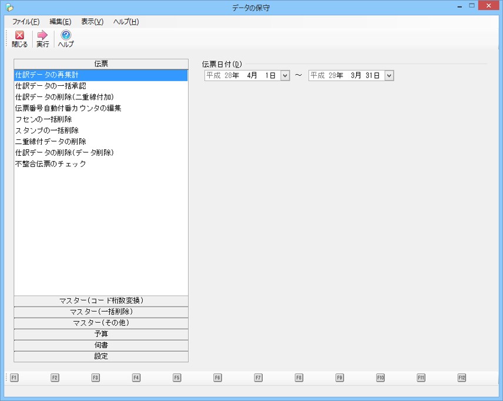Open the 予算 section header
Screen dimensions: 503x401
pos(101,334)
